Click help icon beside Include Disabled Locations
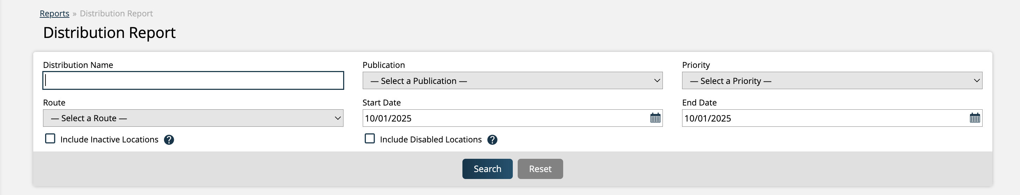 tap(492, 140)
